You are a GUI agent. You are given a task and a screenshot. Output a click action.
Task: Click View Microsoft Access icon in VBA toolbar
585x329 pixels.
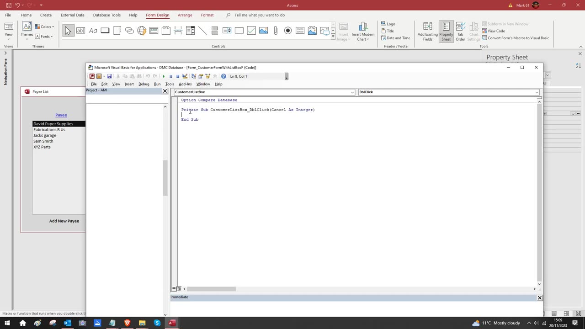(92, 76)
